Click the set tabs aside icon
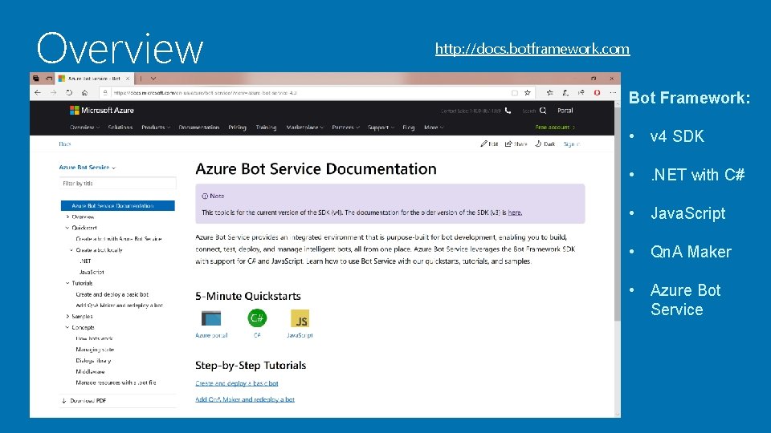771x433 pixels. [49, 78]
